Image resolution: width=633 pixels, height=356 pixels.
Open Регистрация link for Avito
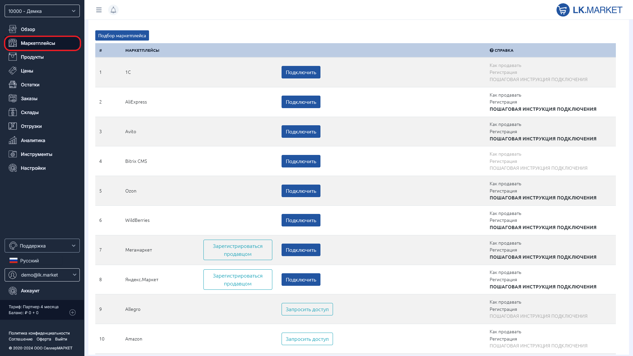click(503, 132)
